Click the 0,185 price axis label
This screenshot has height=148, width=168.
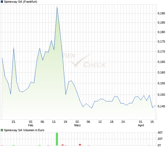[161, 22]
